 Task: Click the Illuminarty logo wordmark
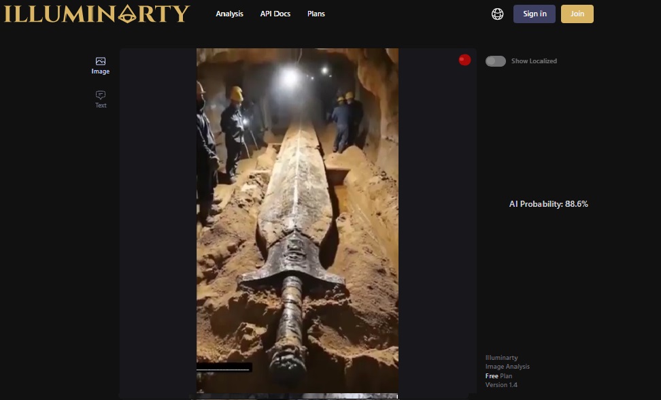tap(96, 14)
